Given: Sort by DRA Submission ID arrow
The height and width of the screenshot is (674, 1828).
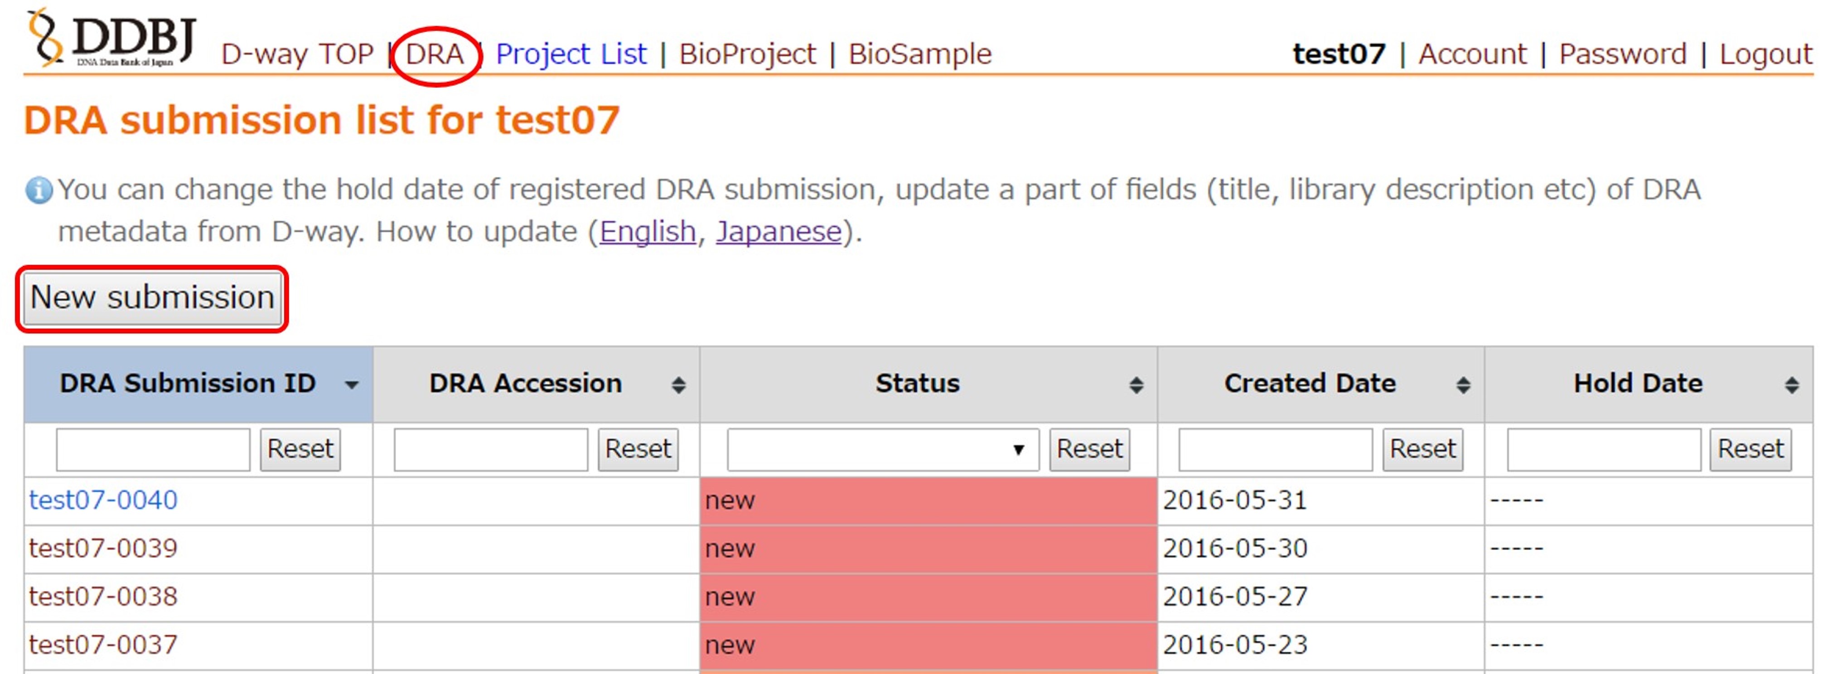Looking at the screenshot, I should click(x=351, y=385).
